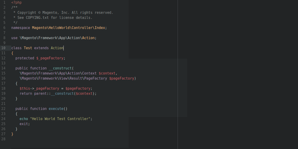Click the "$context" argument on line 19

[x=84, y=94]
